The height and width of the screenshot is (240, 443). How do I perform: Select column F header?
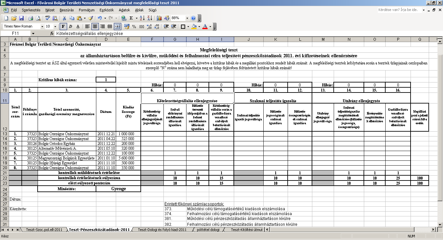tap(152, 39)
